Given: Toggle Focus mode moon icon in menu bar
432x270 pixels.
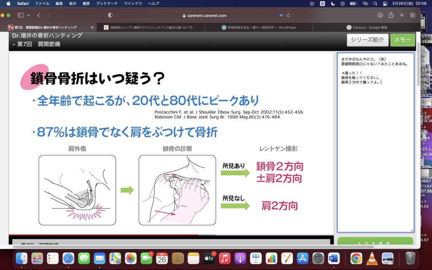Looking at the screenshot, I should tap(333, 3).
